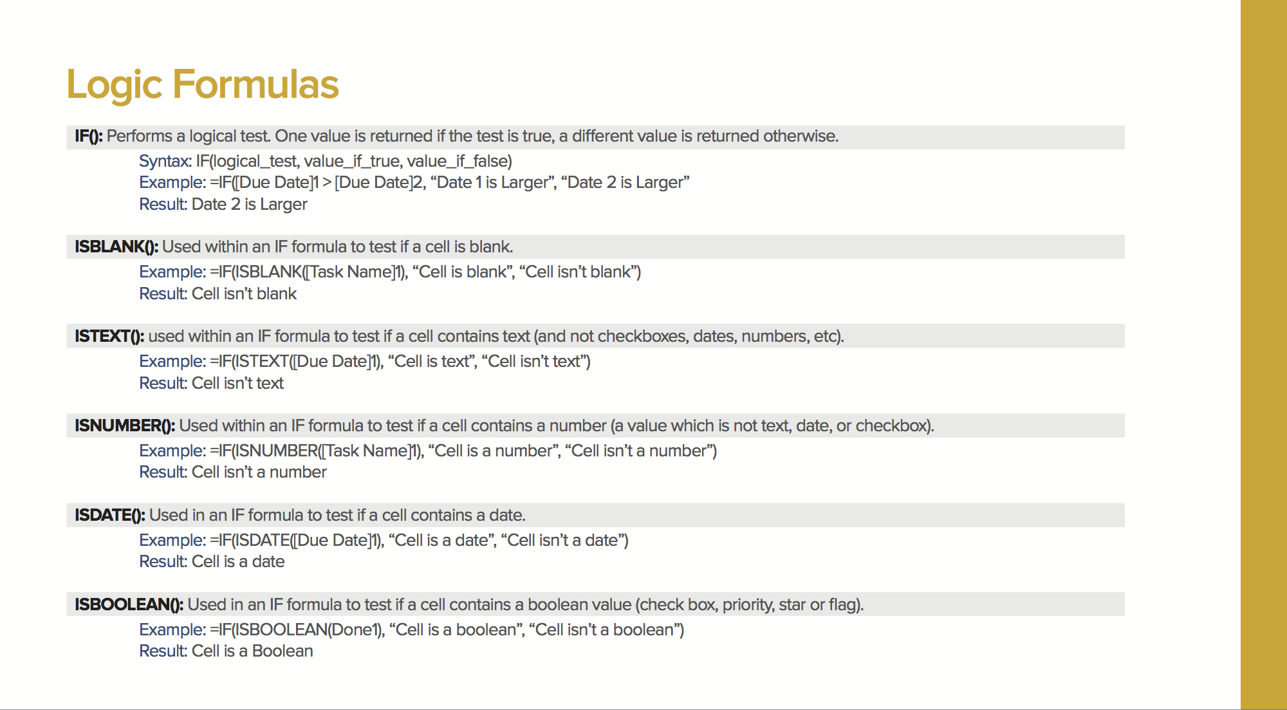Click the gold vertical bar on the right

pyautogui.click(x=1263, y=355)
